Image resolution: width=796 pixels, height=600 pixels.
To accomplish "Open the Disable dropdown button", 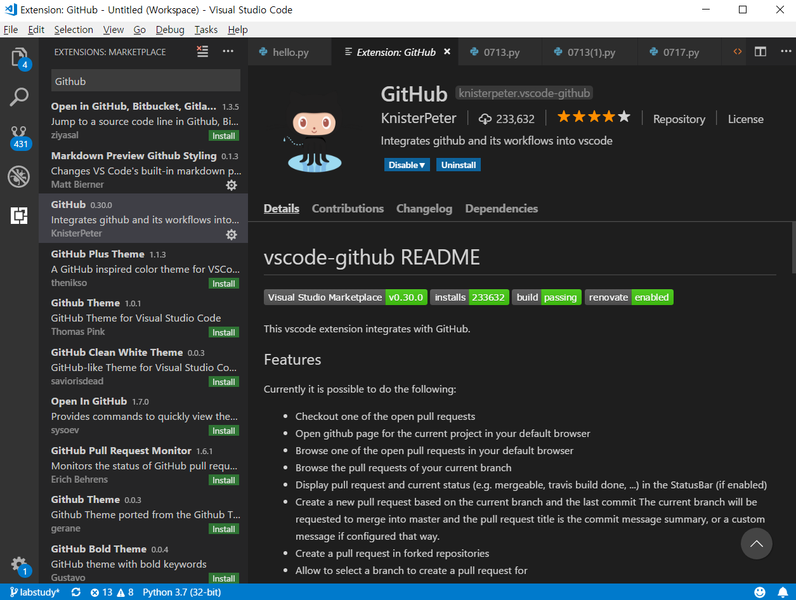I will pos(407,165).
